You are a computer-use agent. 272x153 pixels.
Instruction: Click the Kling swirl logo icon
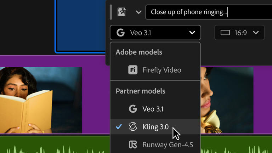[x=133, y=126]
